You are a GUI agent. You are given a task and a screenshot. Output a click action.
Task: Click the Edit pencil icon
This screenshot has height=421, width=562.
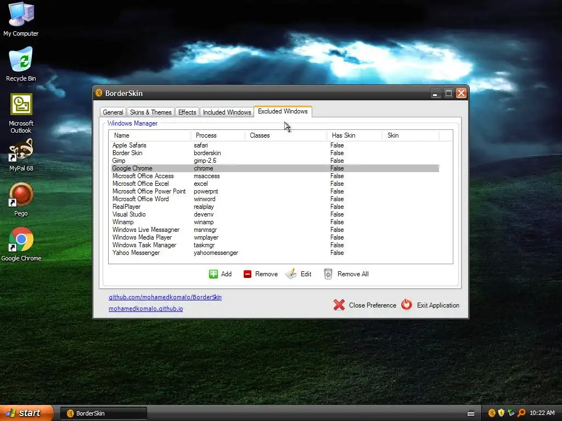coord(291,274)
